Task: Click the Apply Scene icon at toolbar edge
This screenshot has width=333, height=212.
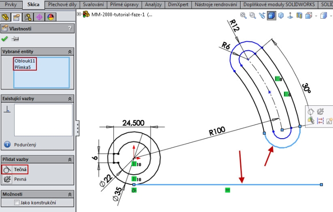Action: (x=323, y=15)
